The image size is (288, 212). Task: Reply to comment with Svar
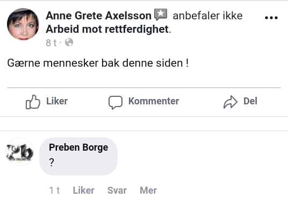pos(117,190)
